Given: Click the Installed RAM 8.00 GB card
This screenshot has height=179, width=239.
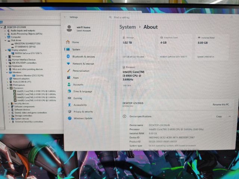Looking at the screenshot, I should tap(213, 47).
